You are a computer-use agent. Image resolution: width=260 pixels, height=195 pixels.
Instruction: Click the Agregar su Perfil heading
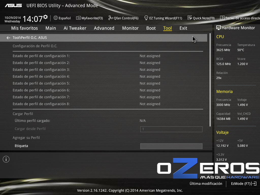tap(26, 138)
